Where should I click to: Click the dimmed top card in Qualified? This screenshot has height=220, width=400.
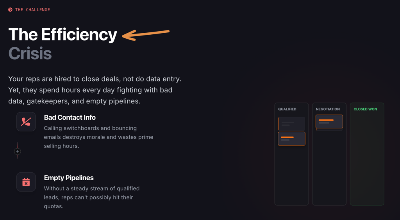291,124
